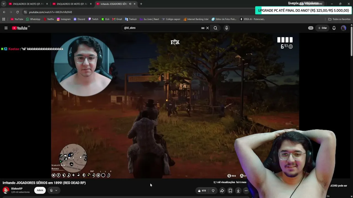Viewport: 353px width, 198px height.
Task: Open the tab search dropdown arrow
Action: [x=4, y=4]
